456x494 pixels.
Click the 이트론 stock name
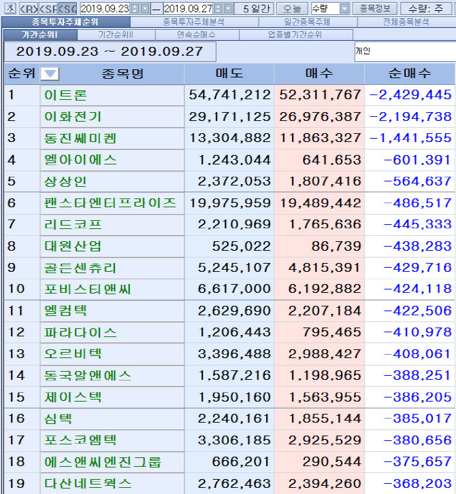65,95
